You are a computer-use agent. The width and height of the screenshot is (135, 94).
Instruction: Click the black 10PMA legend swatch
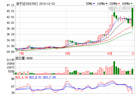point(106,4)
